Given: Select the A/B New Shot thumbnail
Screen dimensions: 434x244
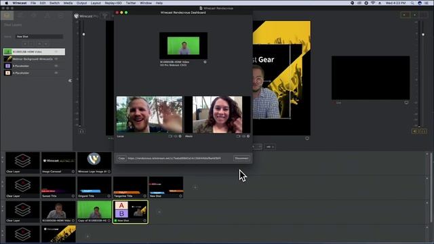Looking at the screenshot, I should click(130, 212).
